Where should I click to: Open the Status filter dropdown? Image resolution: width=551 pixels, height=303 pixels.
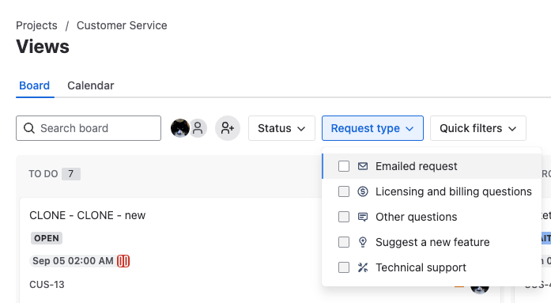click(281, 128)
